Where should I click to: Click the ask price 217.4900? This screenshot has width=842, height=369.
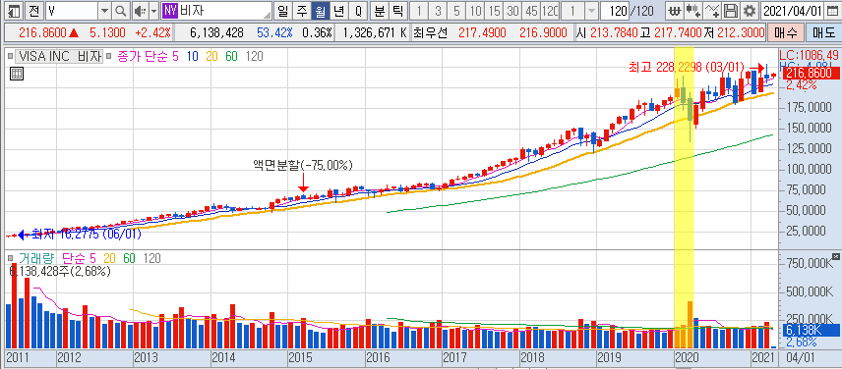481,32
